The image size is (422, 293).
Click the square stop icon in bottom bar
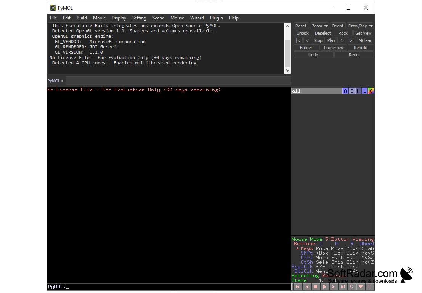tap(316, 287)
